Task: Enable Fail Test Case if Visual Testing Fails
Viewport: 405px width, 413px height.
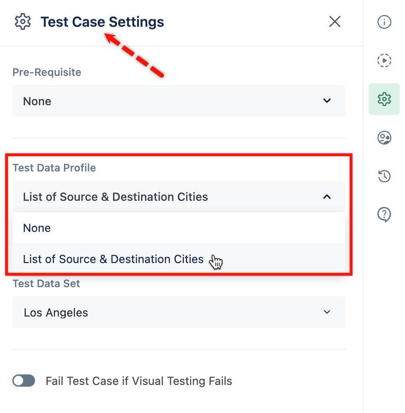Action: [24, 381]
